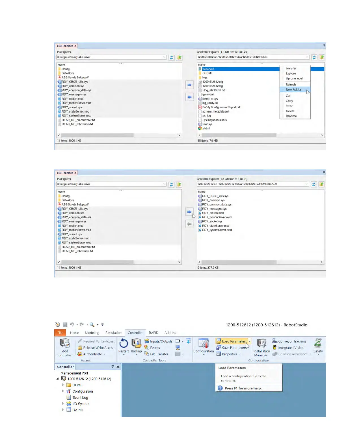Switch to the RAPID ribbon tab
346x448 pixels.
pyautogui.click(x=153, y=333)
